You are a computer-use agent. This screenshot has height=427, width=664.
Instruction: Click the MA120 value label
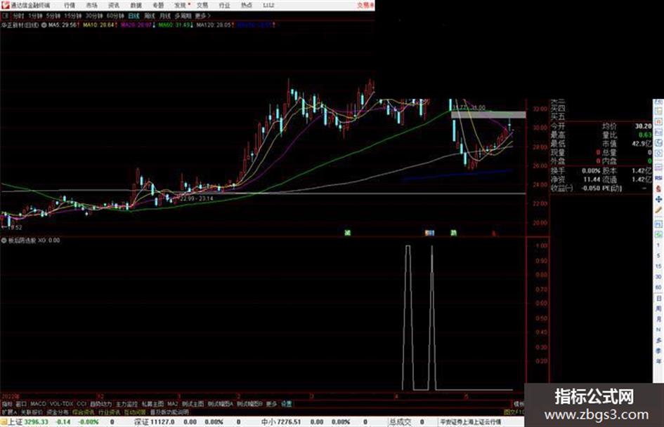pos(215,25)
